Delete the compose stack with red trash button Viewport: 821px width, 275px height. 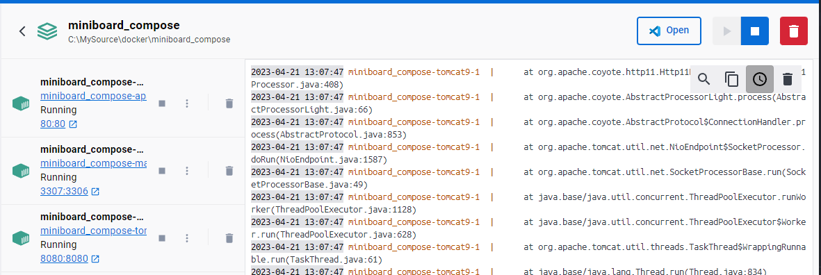click(794, 31)
